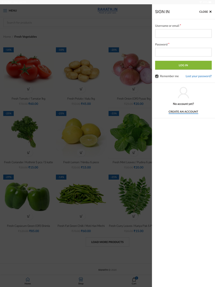Open the Fresh Tomato product thumbnail
This screenshot has height=287, width=215.
29,68
